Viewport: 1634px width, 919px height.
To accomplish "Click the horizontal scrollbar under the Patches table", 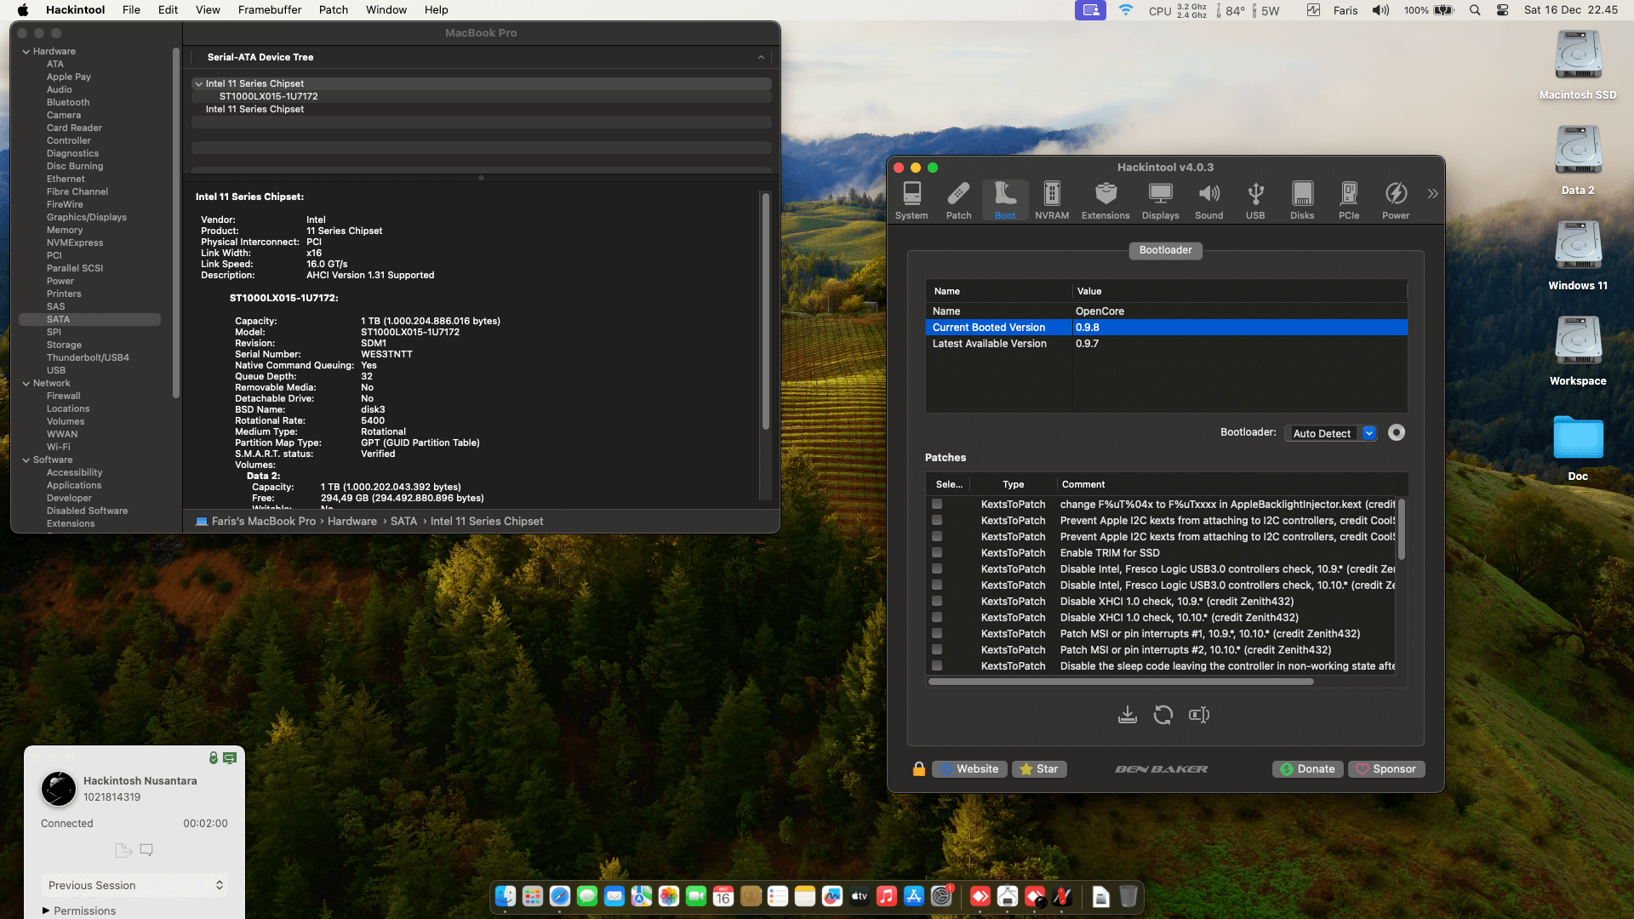I will tap(1121, 682).
